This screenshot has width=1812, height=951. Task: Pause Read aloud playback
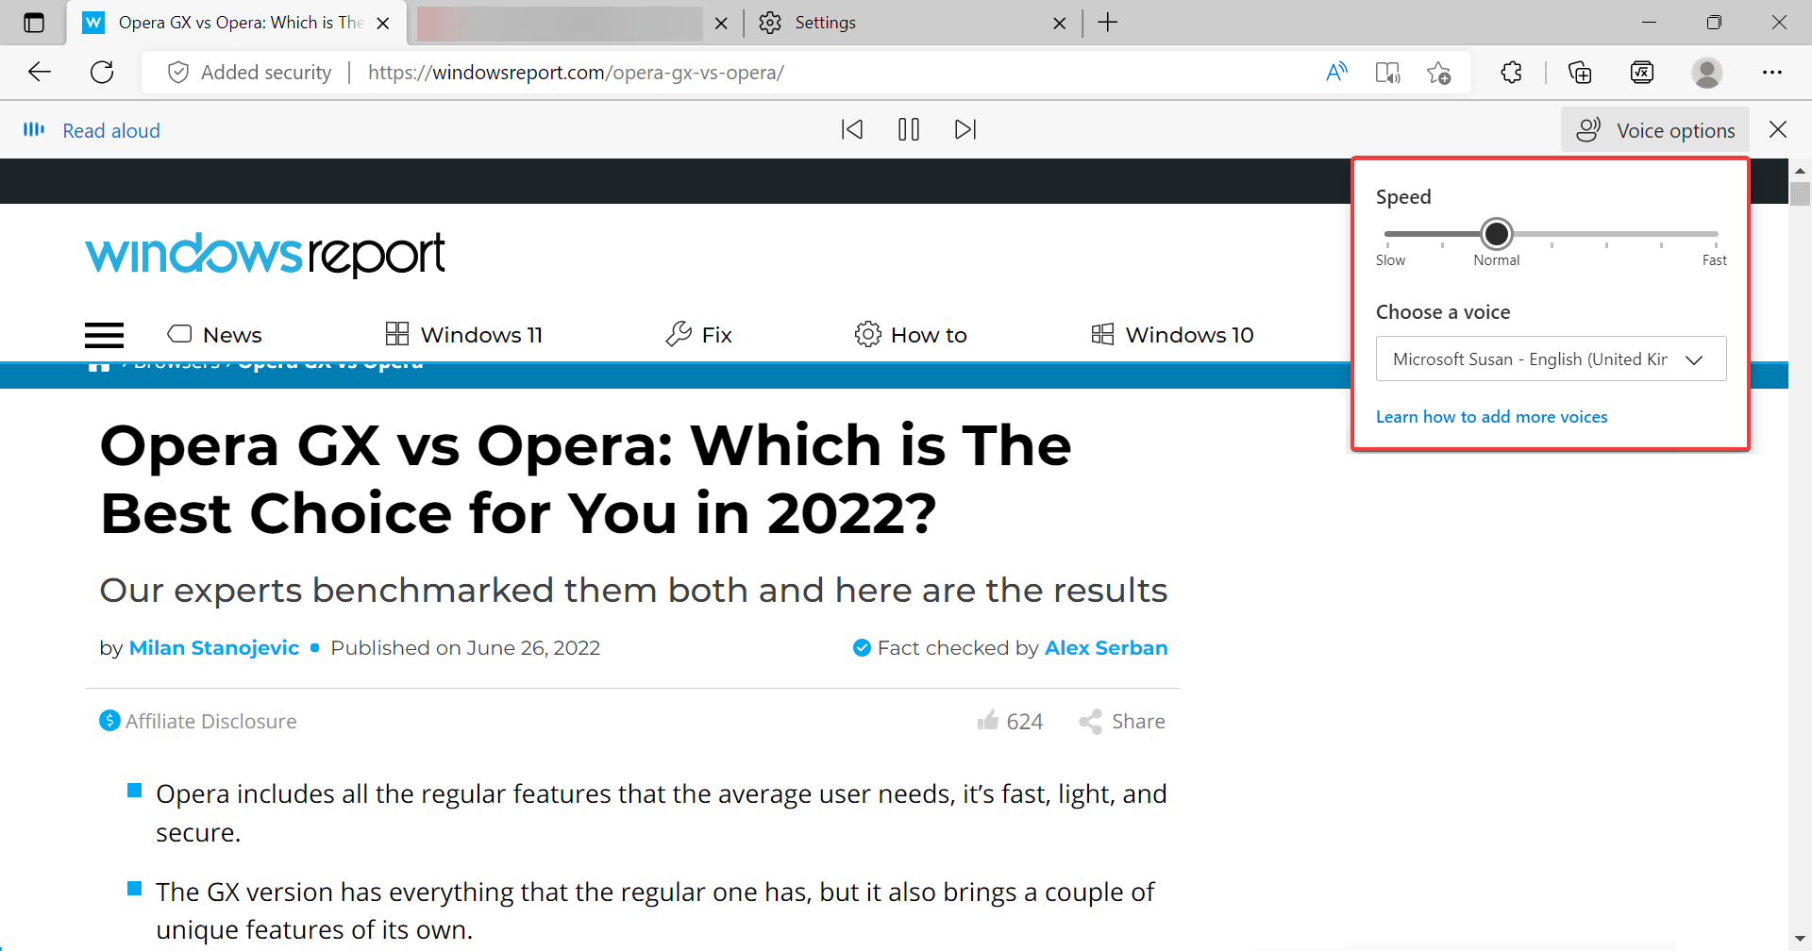tap(909, 129)
